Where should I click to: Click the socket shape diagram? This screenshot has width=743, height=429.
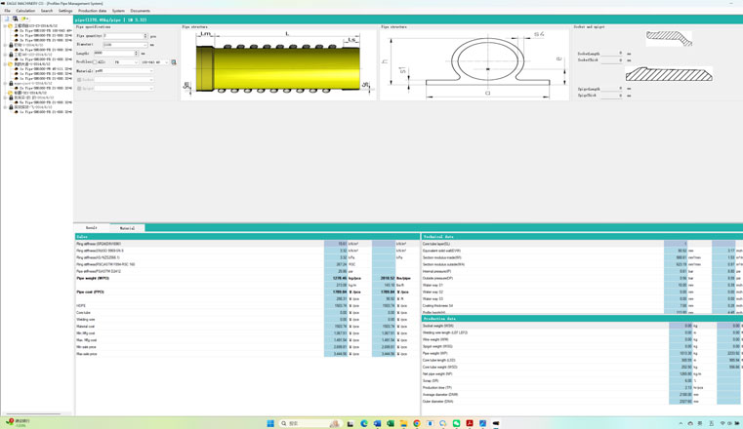click(669, 39)
